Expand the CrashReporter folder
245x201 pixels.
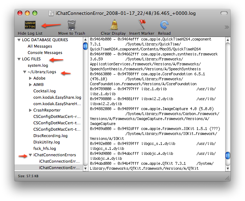coord(30,110)
